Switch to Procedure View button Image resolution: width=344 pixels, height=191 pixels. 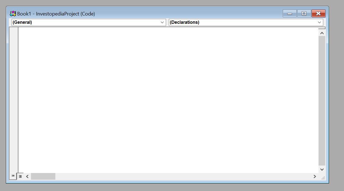click(x=13, y=176)
